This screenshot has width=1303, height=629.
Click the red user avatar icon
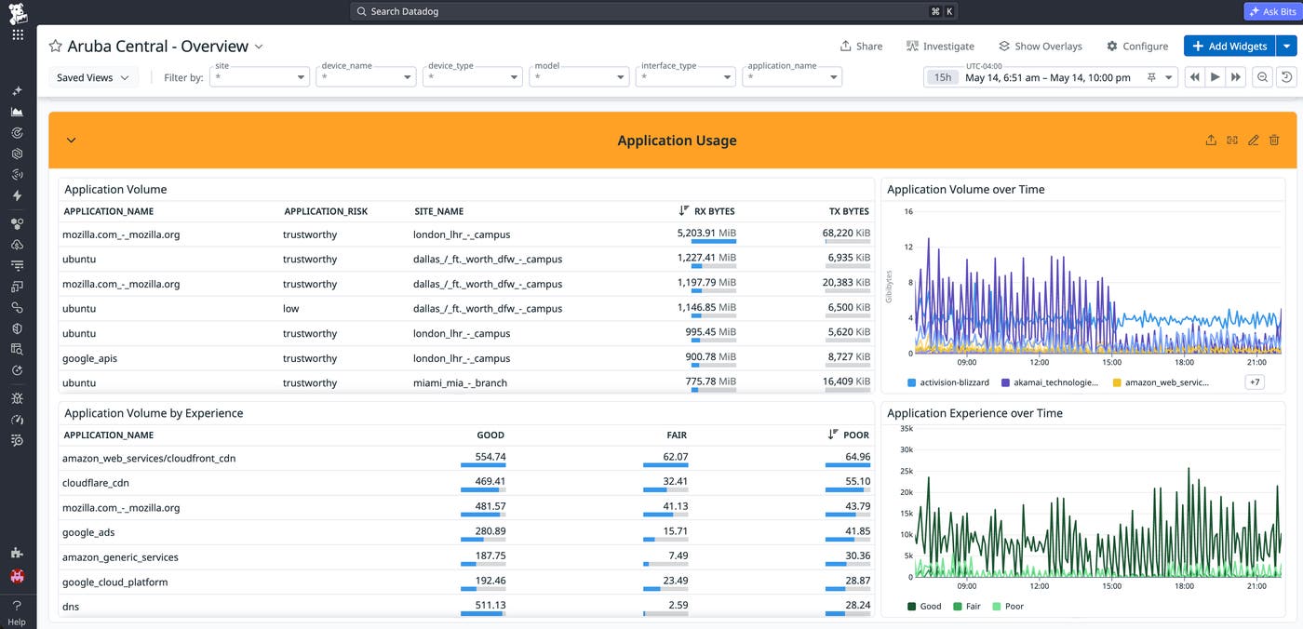click(x=18, y=576)
